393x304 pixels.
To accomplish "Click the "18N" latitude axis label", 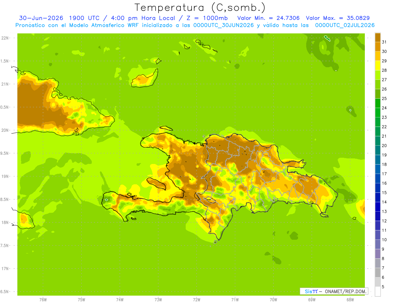I will (x=5, y=222).
